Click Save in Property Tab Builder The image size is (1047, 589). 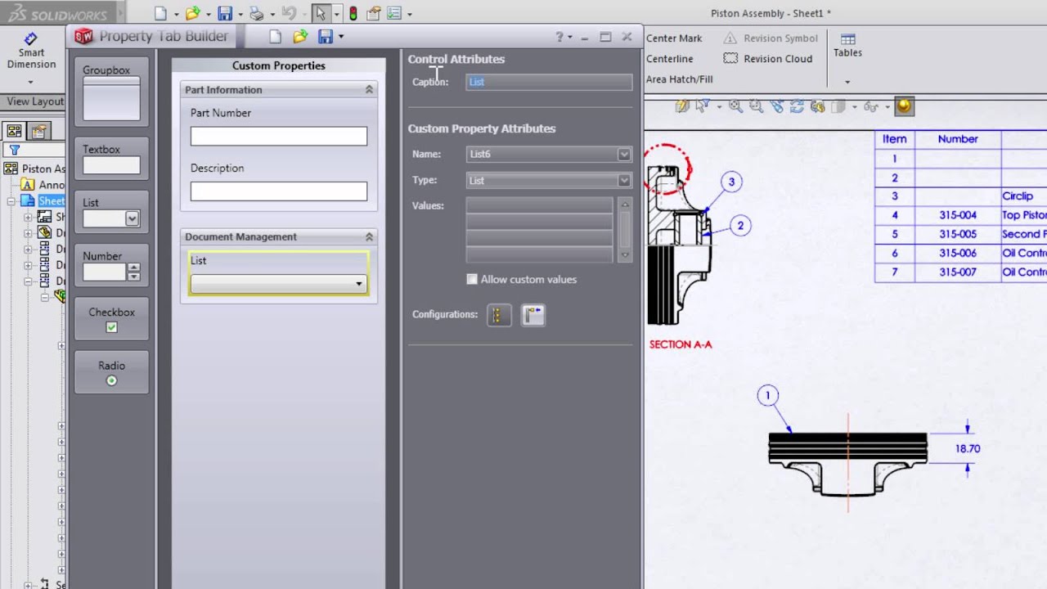(326, 36)
